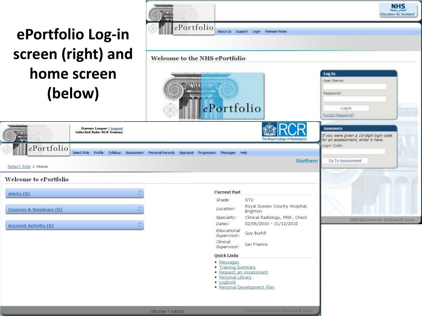The height and width of the screenshot is (316, 422).
Task: Click the ST2 grade value
Action: tap(249, 200)
